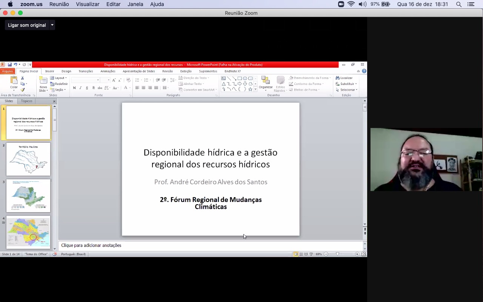Open PowerPoint help question mark icon
The image size is (483, 302).
(x=364, y=71)
